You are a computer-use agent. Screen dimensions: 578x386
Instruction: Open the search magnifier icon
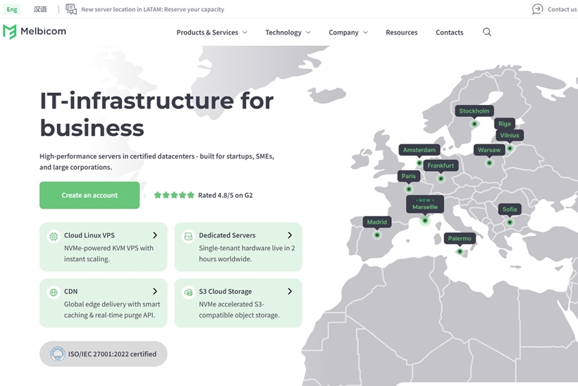tap(487, 32)
